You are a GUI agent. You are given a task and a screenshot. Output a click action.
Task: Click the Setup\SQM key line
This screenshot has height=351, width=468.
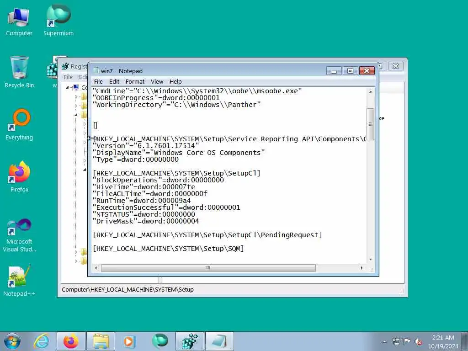(168, 249)
